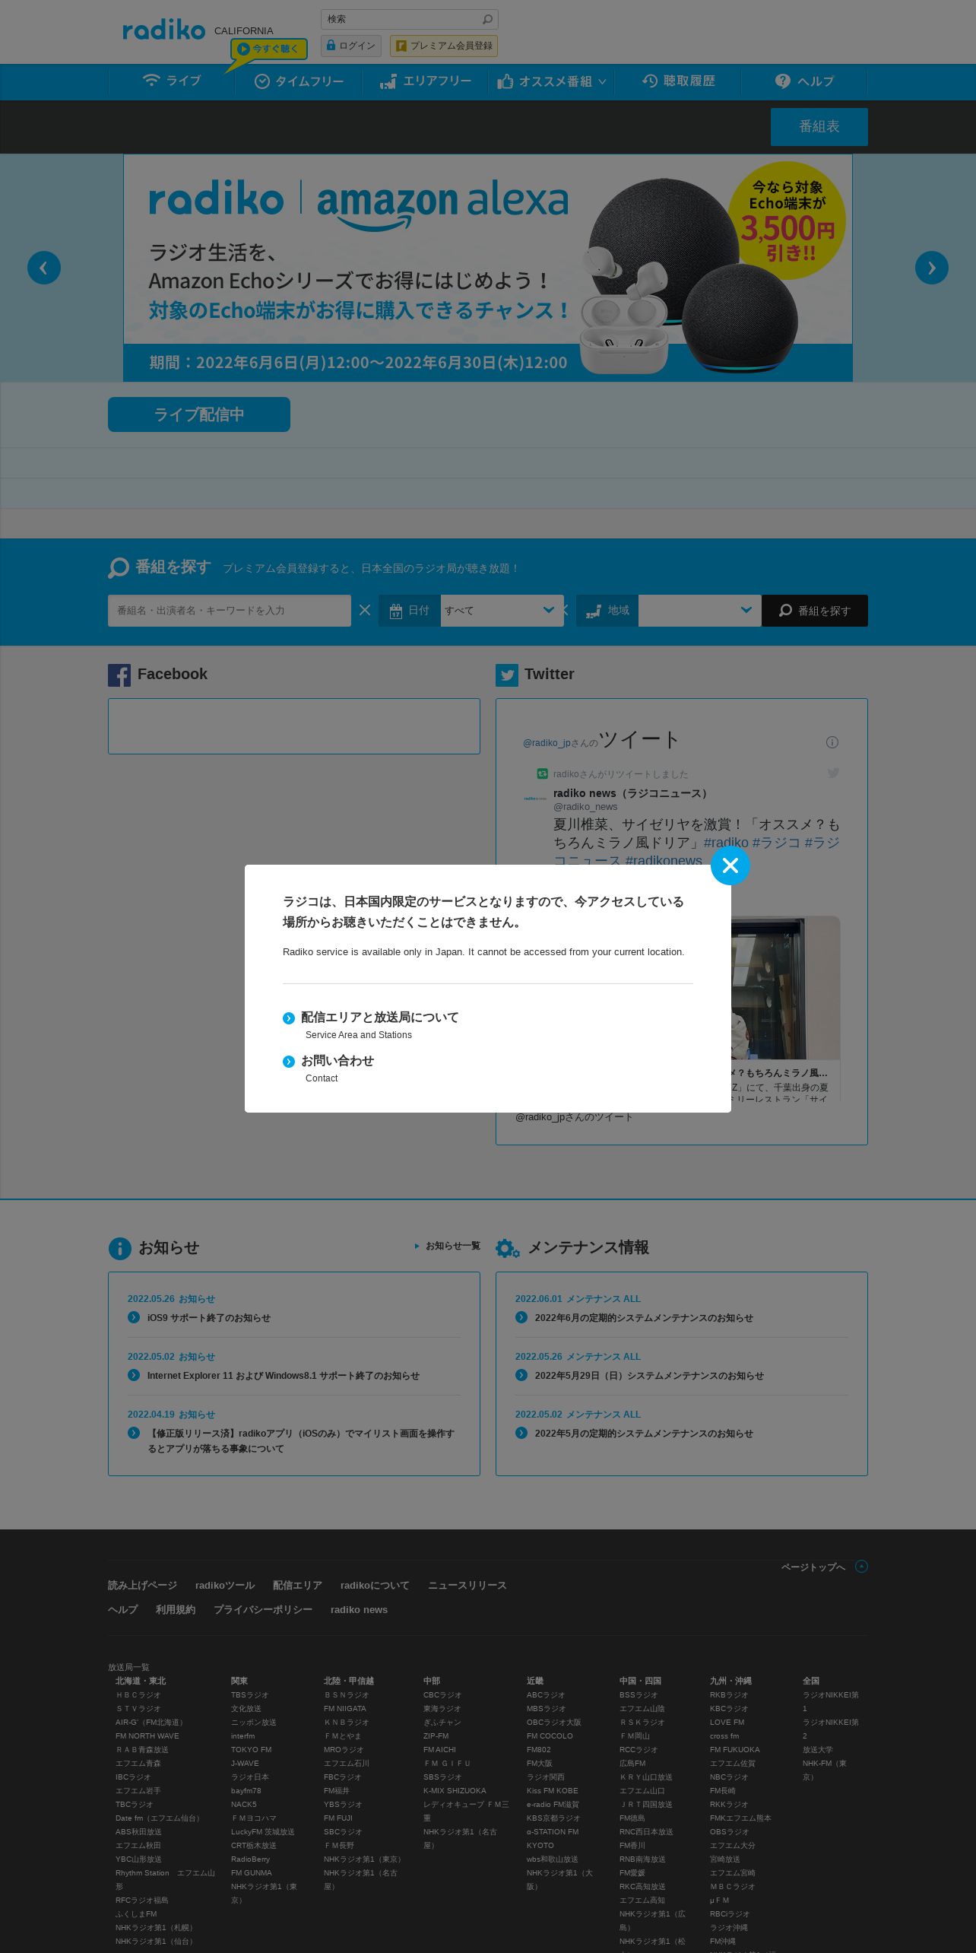Open the radikoツール footer link
Viewport: 976px width, 1953px height.
(x=225, y=1585)
